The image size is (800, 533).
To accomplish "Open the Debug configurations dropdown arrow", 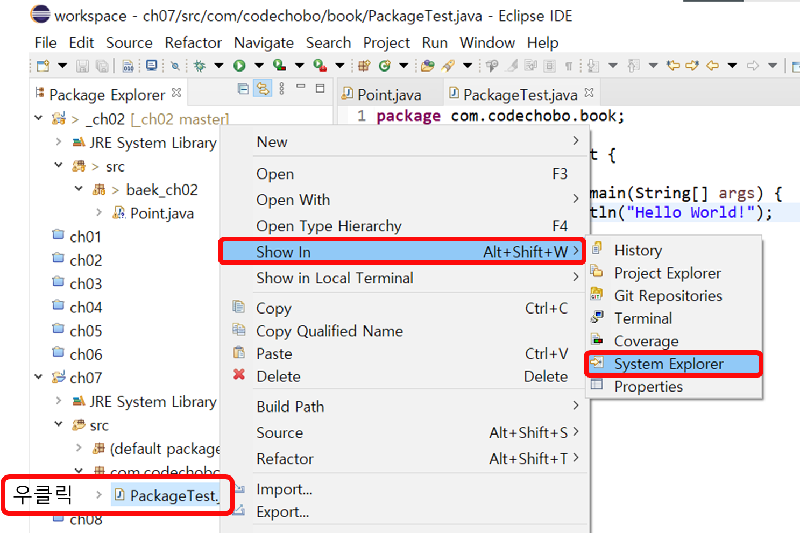I will tap(219, 66).
